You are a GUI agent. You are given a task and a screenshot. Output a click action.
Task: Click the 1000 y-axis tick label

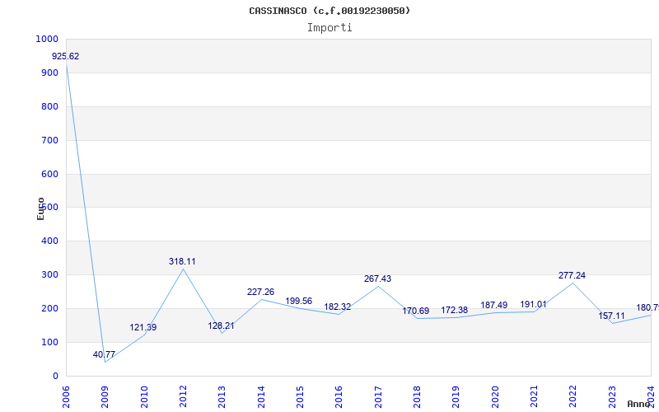47,40
